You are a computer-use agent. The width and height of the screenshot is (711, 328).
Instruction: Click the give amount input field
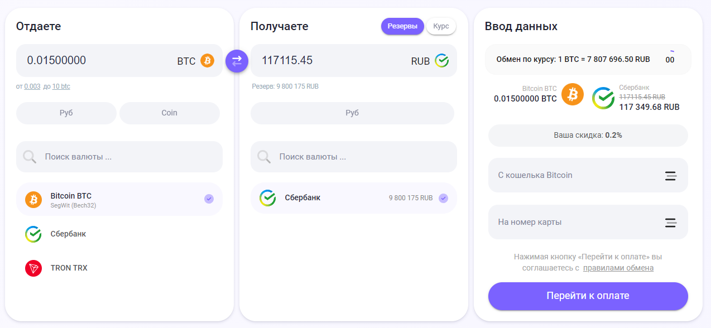95,61
